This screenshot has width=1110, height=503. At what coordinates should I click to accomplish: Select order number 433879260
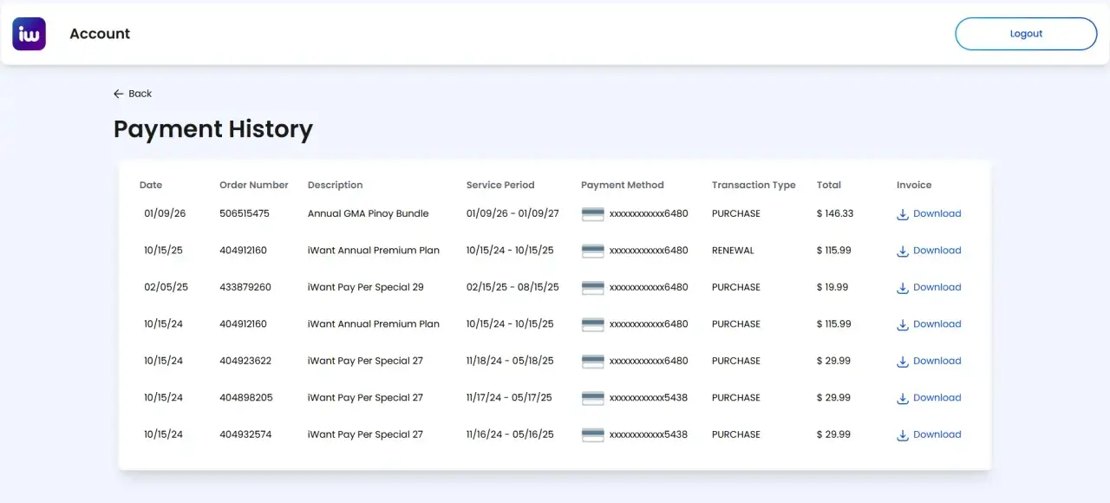point(245,287)
